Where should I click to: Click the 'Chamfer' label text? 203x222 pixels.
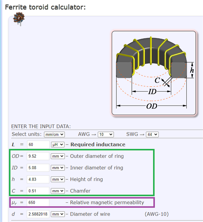(80, 191)
